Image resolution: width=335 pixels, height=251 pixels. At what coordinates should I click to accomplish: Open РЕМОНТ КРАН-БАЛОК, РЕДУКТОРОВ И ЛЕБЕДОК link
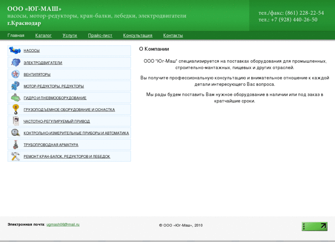(67, 157)
